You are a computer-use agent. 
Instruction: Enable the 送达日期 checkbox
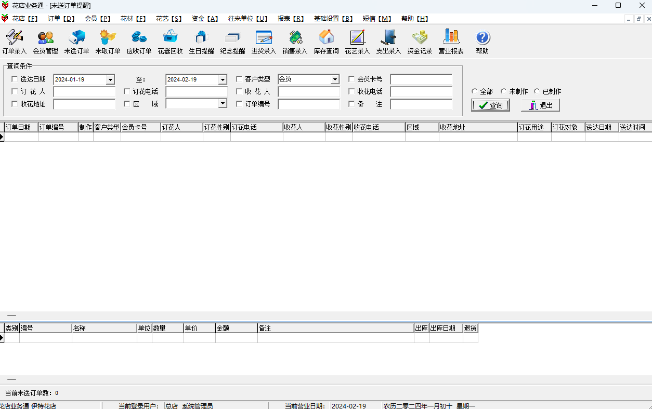coord(15,79)
